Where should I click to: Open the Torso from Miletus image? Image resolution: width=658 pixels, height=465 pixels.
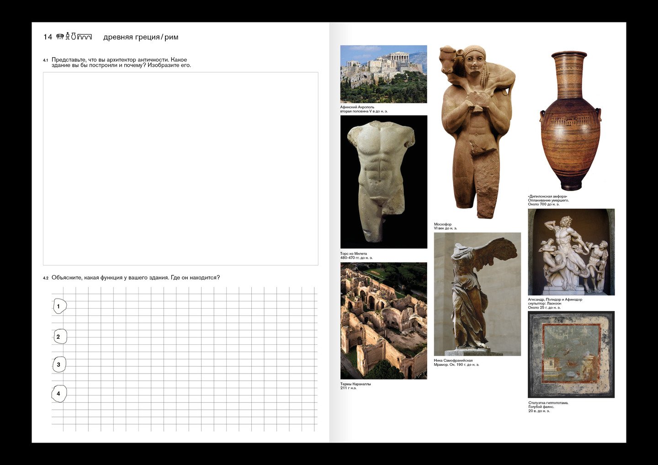coord(383,182)
